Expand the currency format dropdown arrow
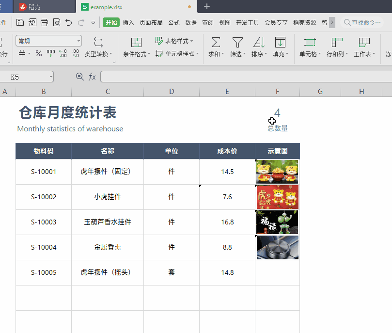Image resolution: width=392 pixels, height=333 pixels. point(29,53)
